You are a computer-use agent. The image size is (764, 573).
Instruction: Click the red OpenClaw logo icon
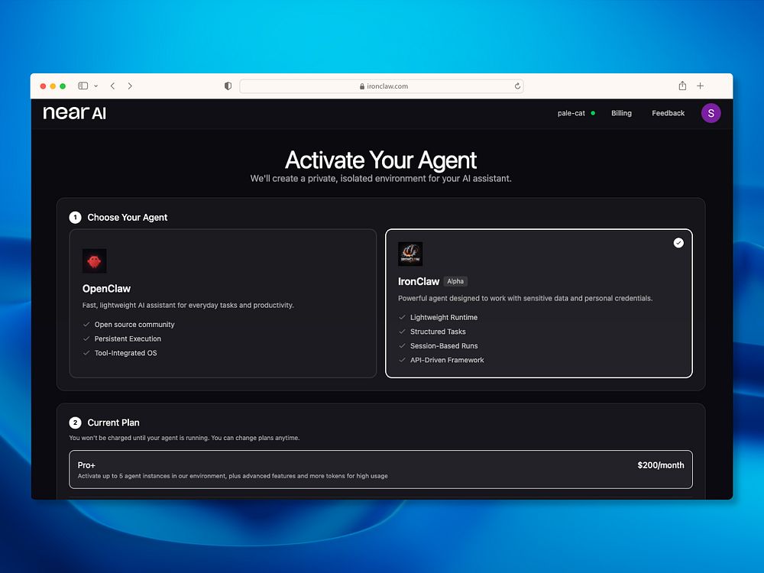click(95, 261)
